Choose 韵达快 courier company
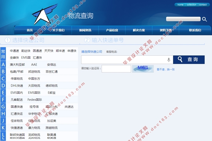This screenshot has width=212, height=141. point(26,51)
